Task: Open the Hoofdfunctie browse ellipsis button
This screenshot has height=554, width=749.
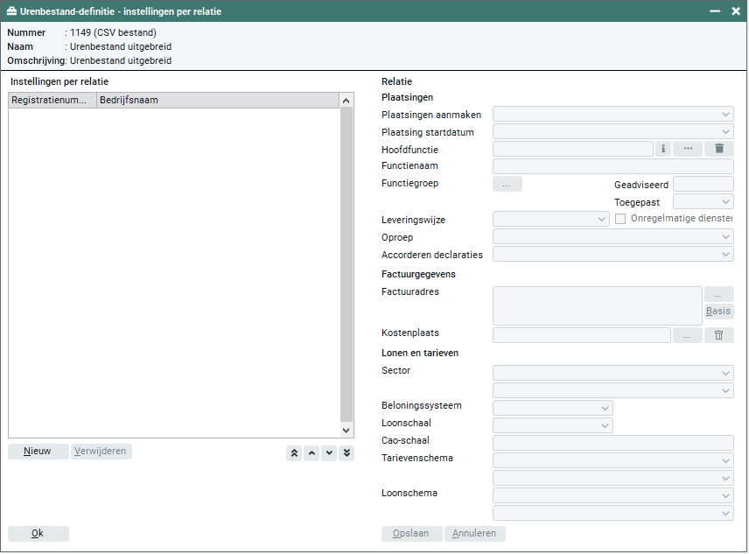Action: [688, 149]
